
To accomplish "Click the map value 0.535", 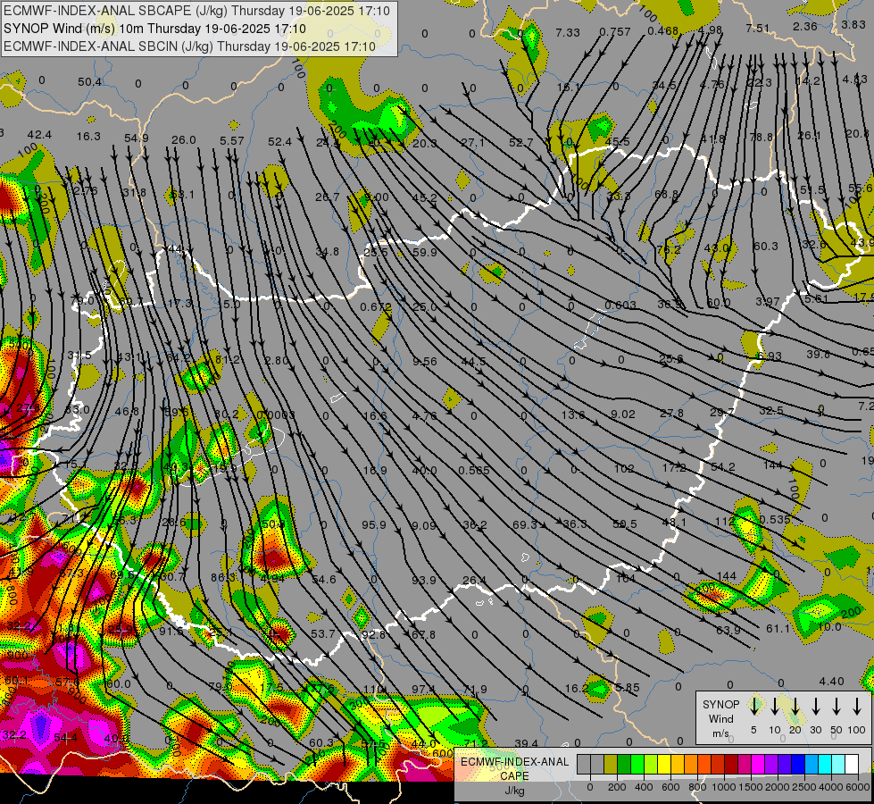I will coord(775,519).
